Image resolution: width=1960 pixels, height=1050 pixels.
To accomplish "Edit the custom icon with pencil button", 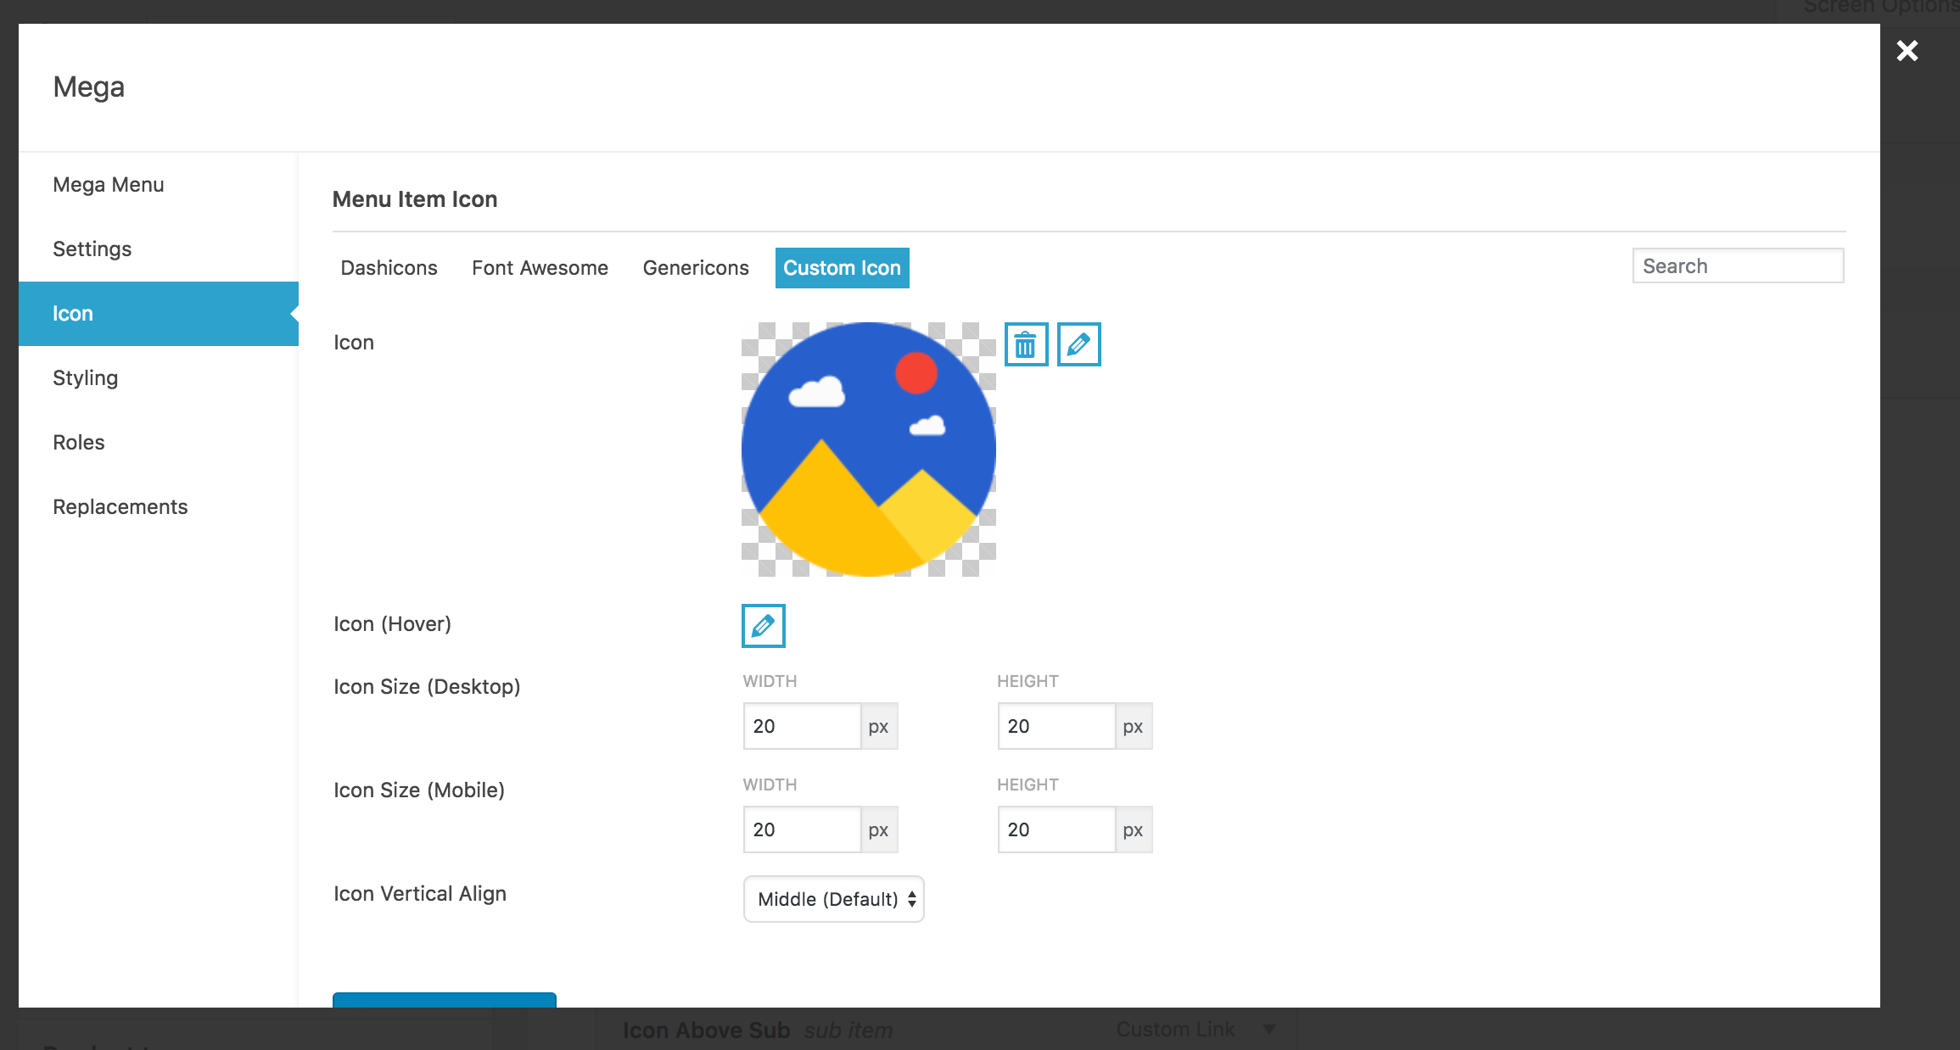I will [x=1078, y=344].
